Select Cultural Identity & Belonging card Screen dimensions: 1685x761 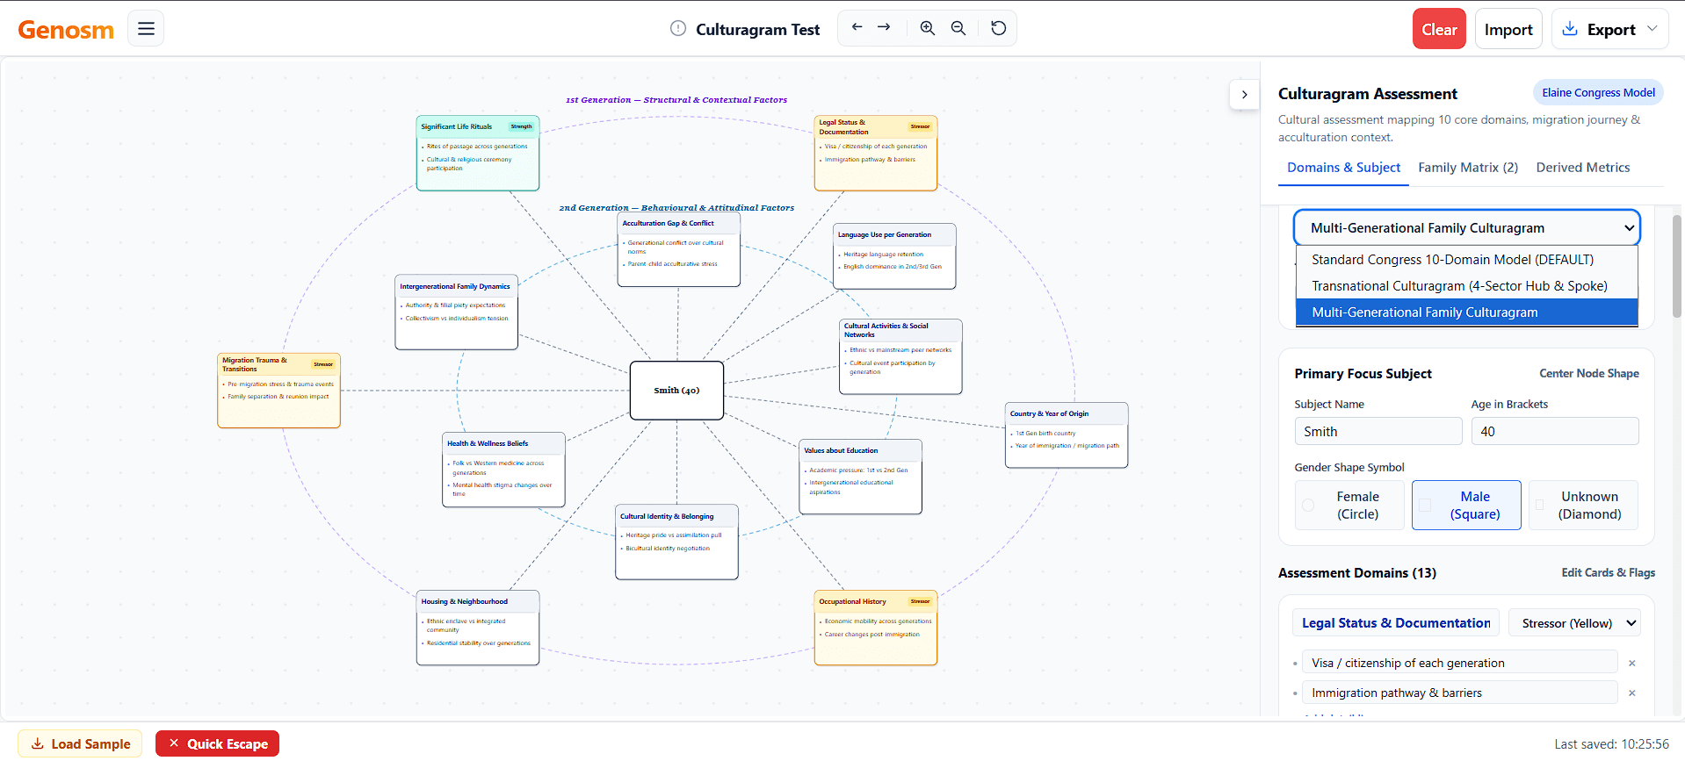pos(676,542)
